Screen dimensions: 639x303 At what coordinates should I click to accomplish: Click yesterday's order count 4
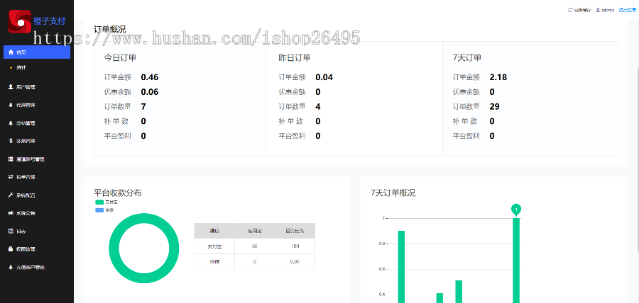click(x=318, y=106)
